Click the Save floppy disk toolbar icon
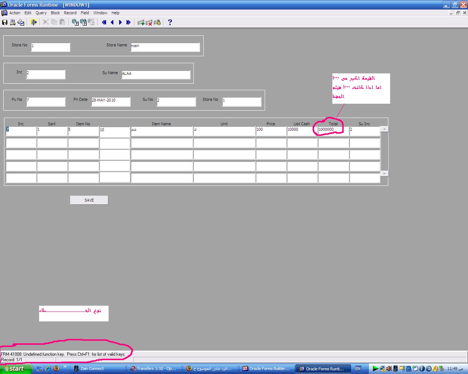This screenshot has height=374, width=468. 5,22
